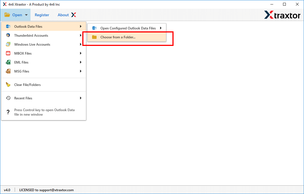The height and width of the screenshot is (194, 304).
Task: Click the Xtraxtor brand logo at top right
Action: point(282,15)
